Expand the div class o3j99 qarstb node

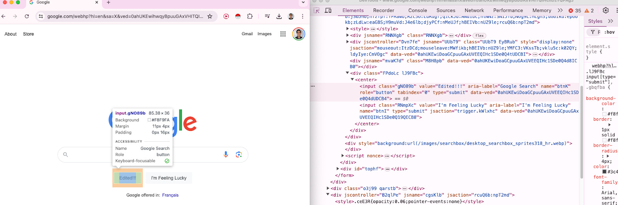click(x=328, y=188)
